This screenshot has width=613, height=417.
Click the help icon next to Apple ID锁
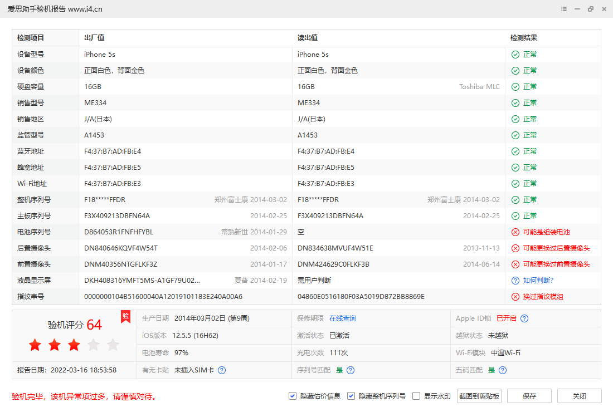coord(524,318)
